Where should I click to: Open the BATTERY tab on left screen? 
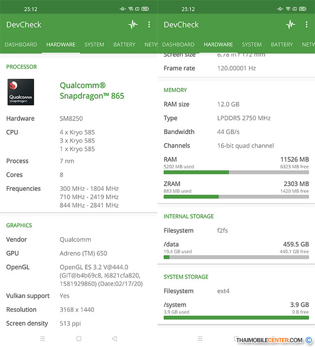124,45
